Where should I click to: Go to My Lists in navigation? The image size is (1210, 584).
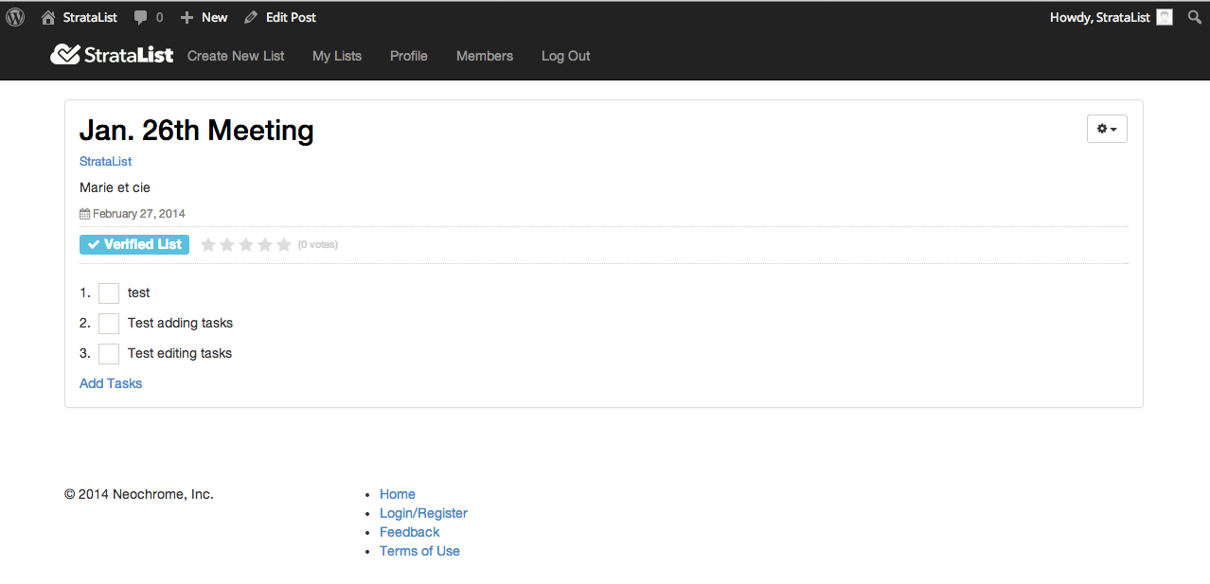click(337, 56)
